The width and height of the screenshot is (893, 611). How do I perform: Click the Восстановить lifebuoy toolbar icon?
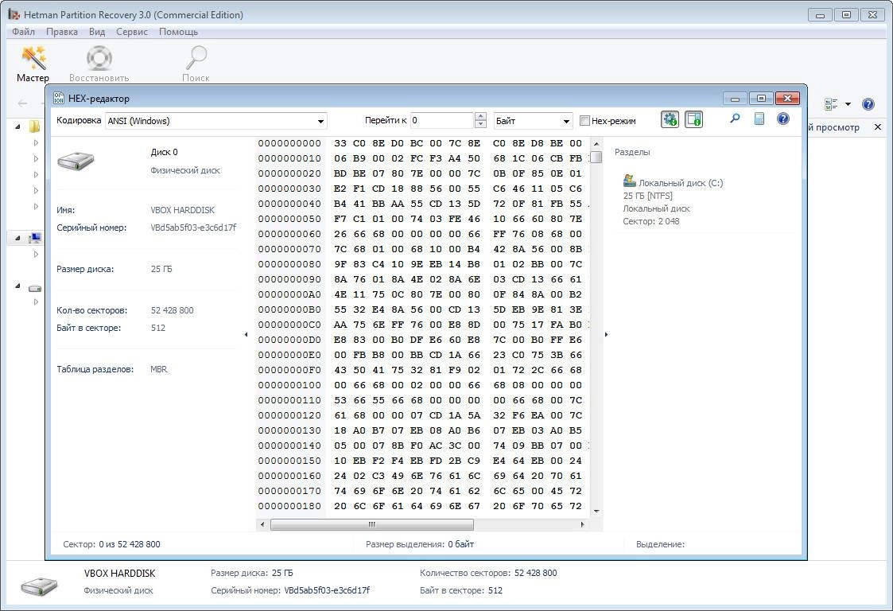coord(99,58)
